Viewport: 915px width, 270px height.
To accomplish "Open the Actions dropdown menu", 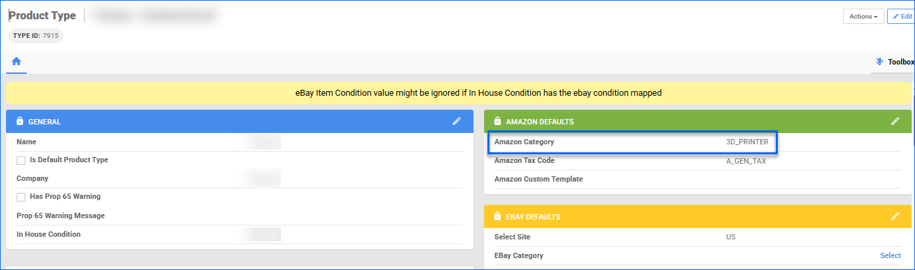I will pyautogui.click(x=863, y=16).
